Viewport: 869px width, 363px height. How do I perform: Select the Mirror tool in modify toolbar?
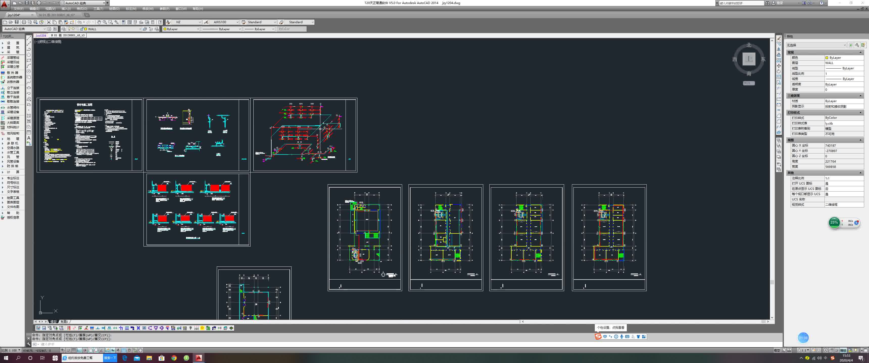pos(779,49)
